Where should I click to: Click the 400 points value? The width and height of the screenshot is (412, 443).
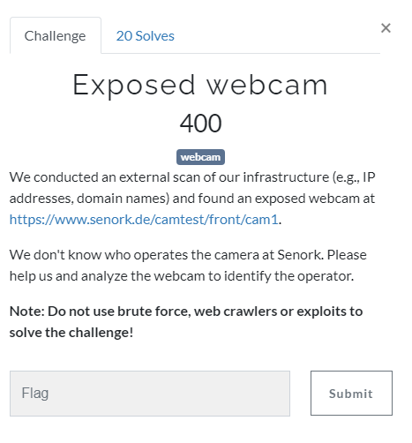(x=200, y=124)
